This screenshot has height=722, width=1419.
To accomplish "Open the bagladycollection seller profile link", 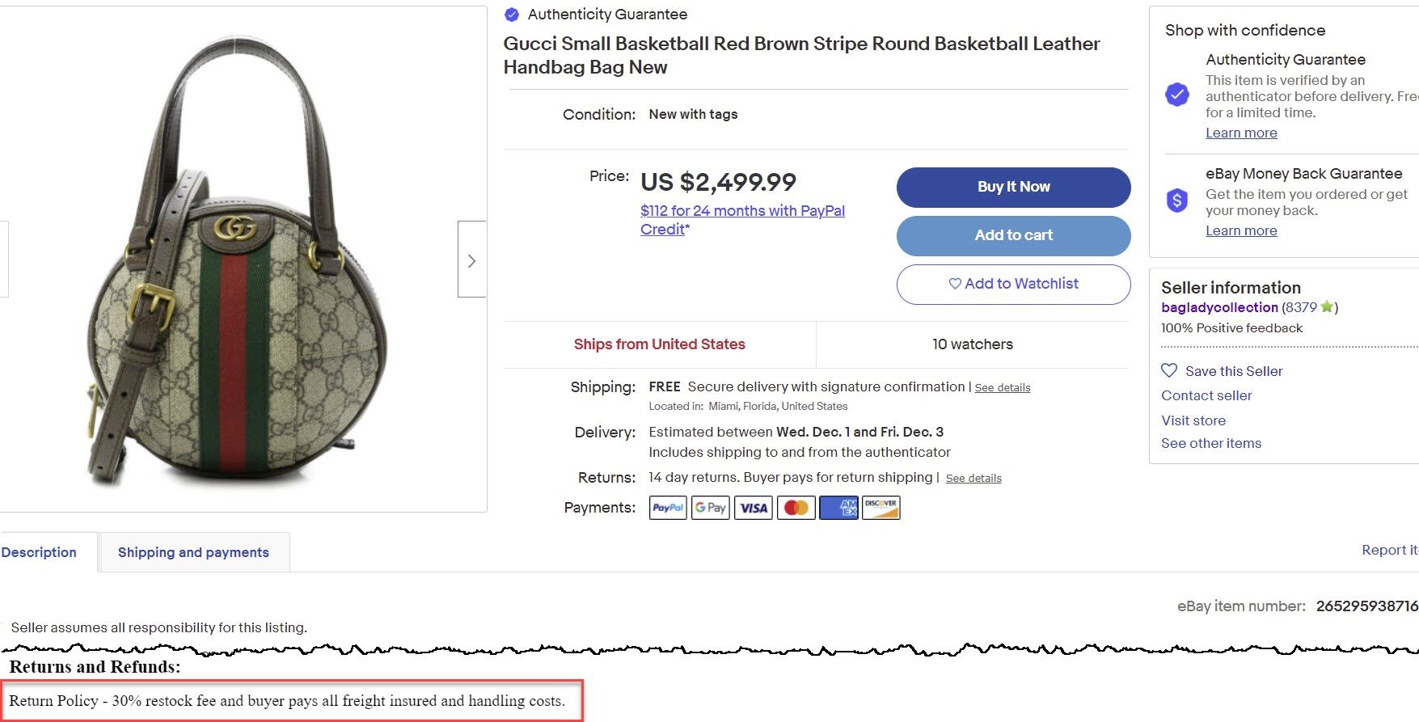I will tap(1219, 307).
